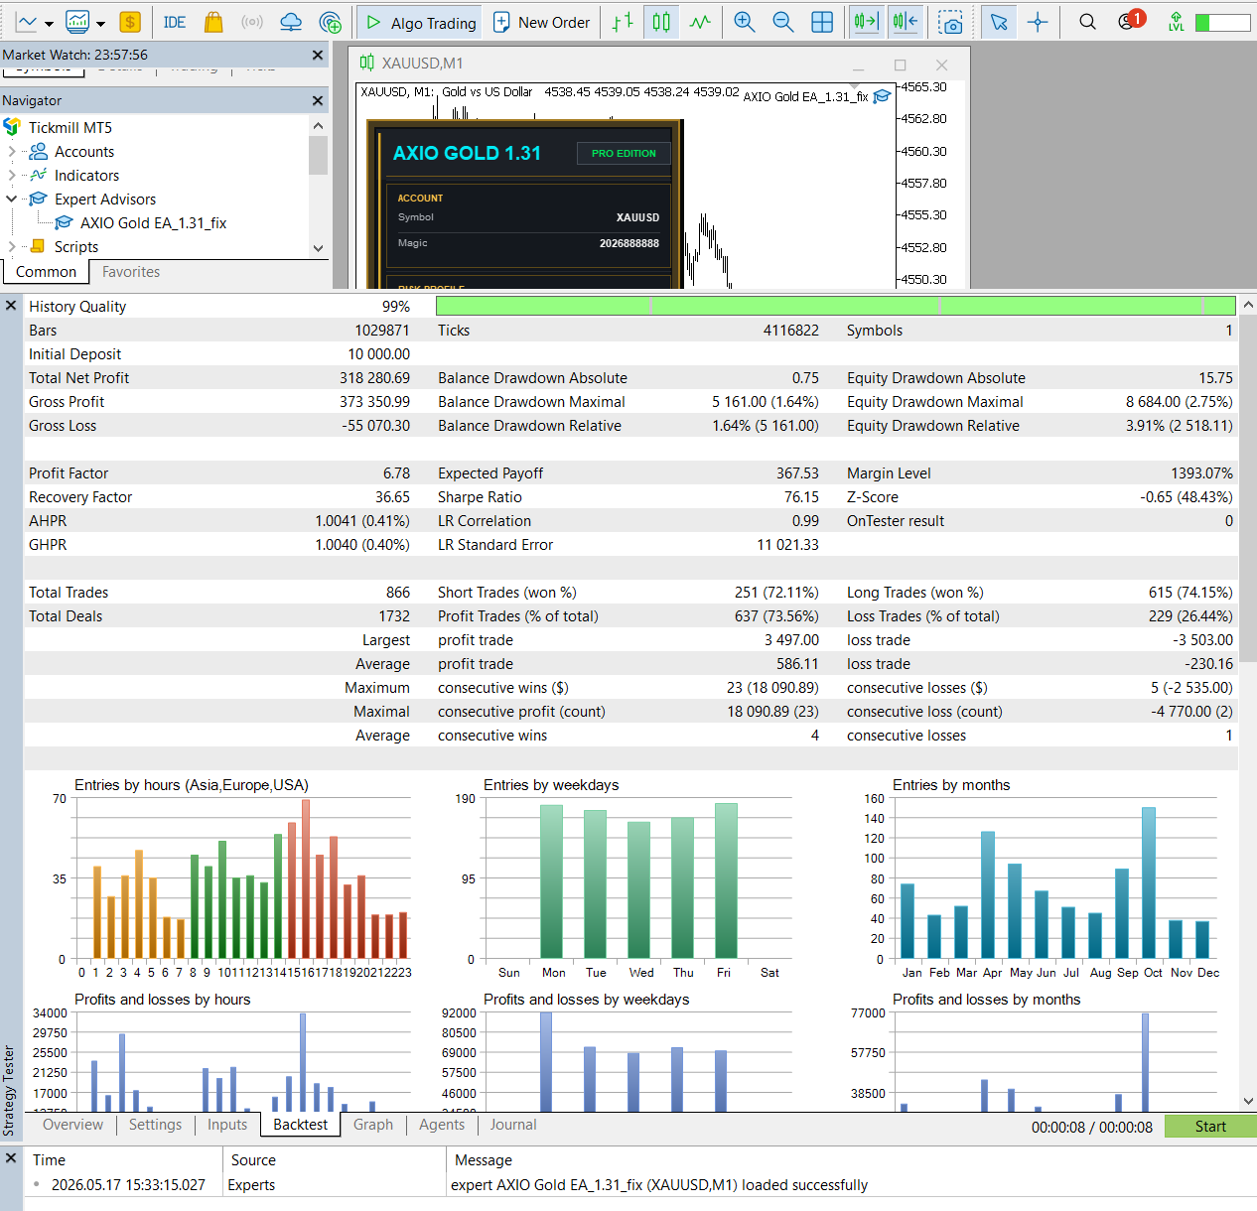This screenshot has height=1211, width=1257.
Task: Expand the Scripts tree node
Action: click(x=12, y=246)
